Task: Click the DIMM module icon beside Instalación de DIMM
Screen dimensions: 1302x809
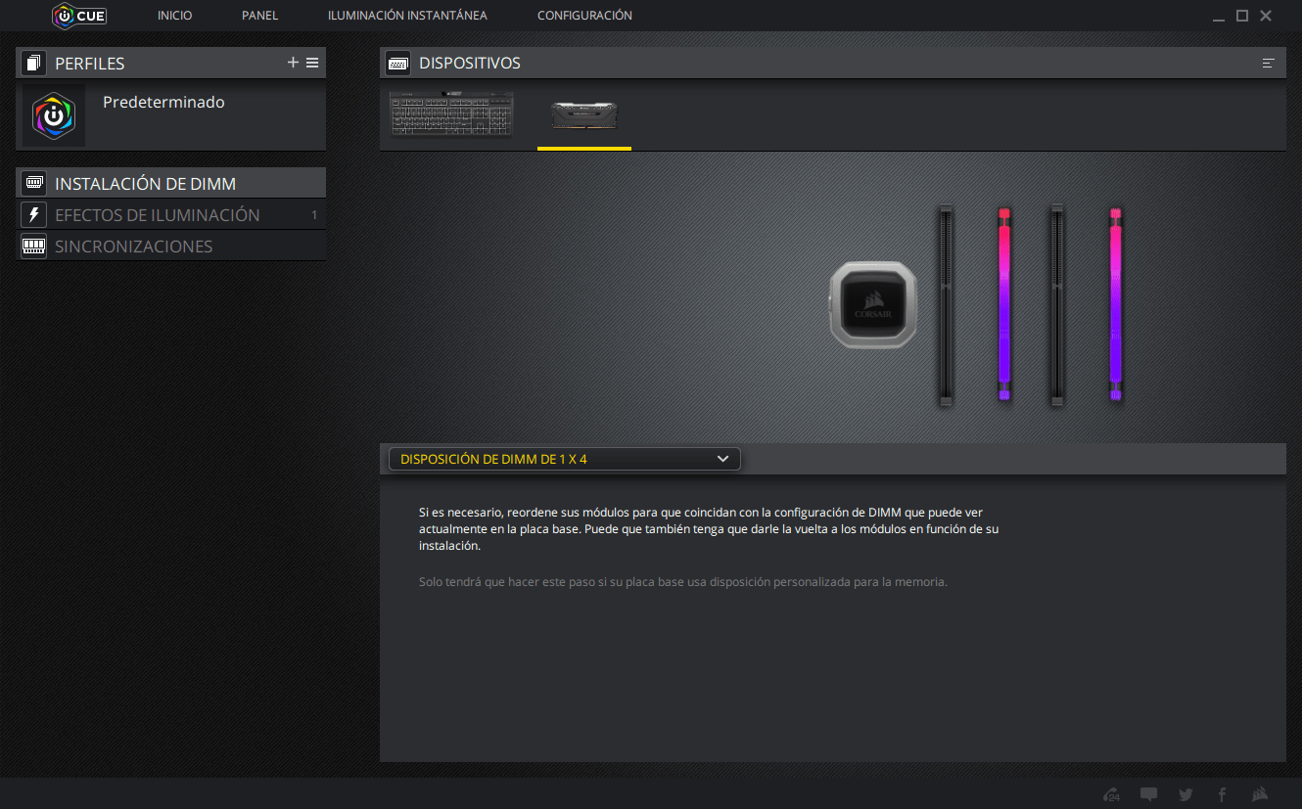Action: pos(34,183)
